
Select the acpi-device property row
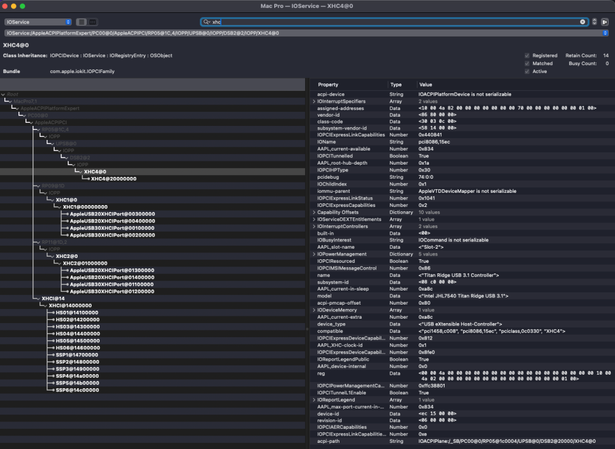(x=462, y=95)
